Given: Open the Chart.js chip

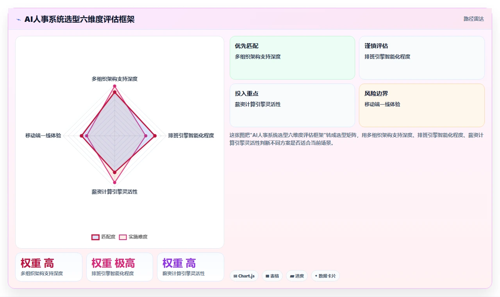Looking at the screenshot, I should click(244, 276).
